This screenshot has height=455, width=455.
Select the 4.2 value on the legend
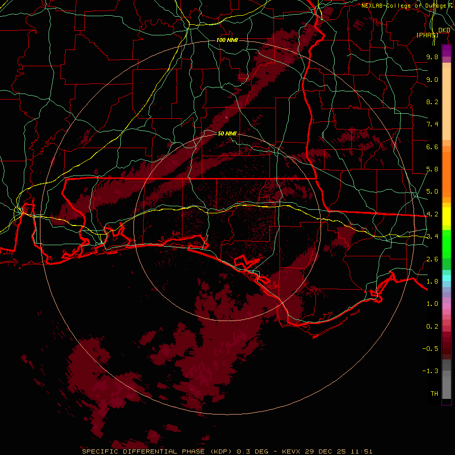pyautogui.click(x=432, y=214)
